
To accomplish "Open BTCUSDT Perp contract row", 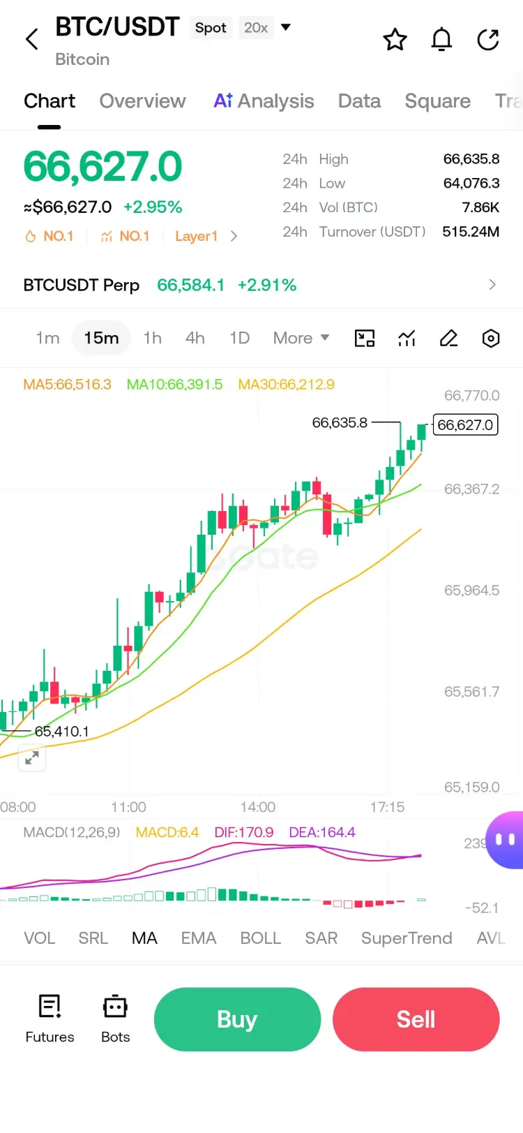I will pos(261,285).
